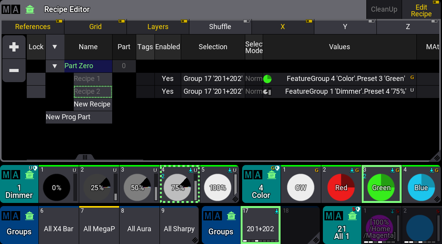This screenshot has height=244, width=442.
Task: Select the Color preset pool icon
Action: pos(261,184)
